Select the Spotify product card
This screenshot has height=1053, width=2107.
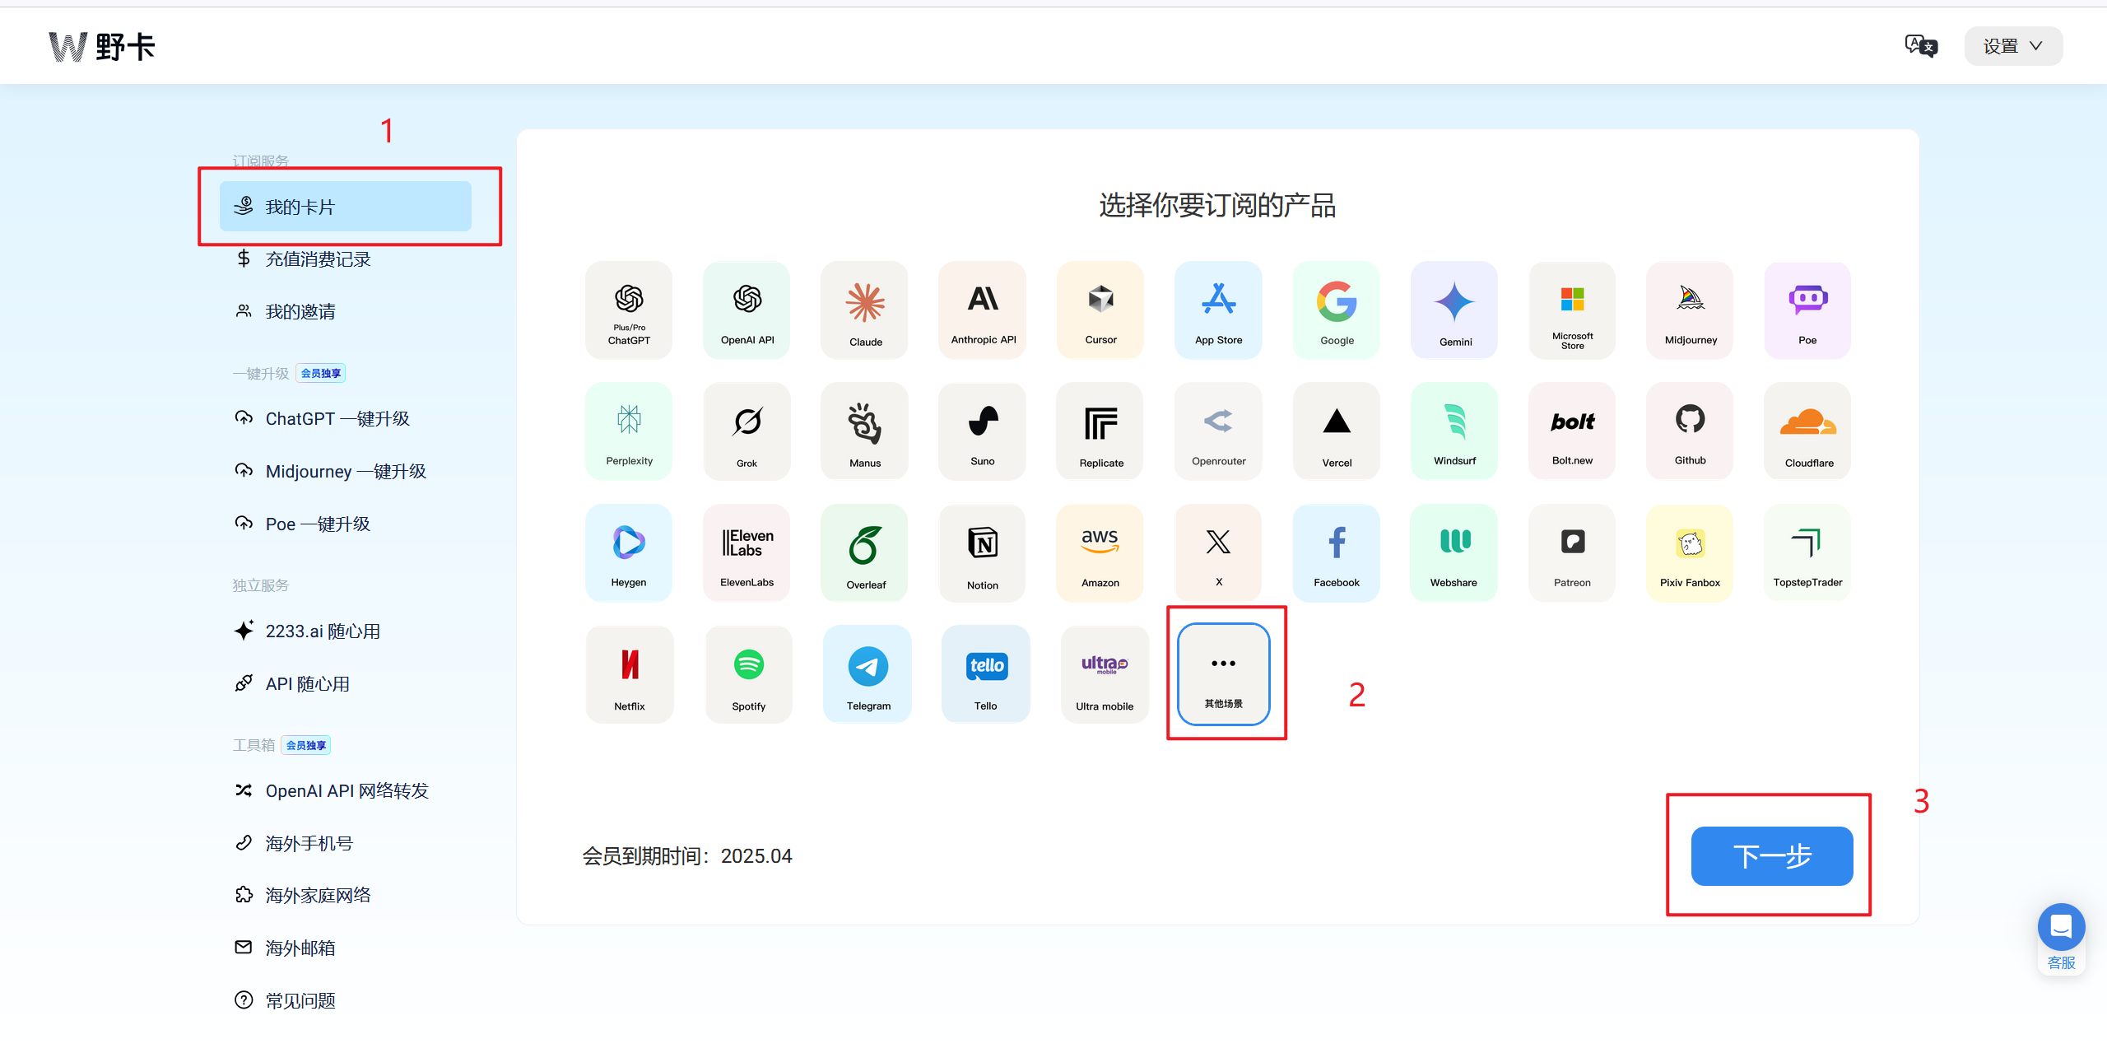pos(748,675)
